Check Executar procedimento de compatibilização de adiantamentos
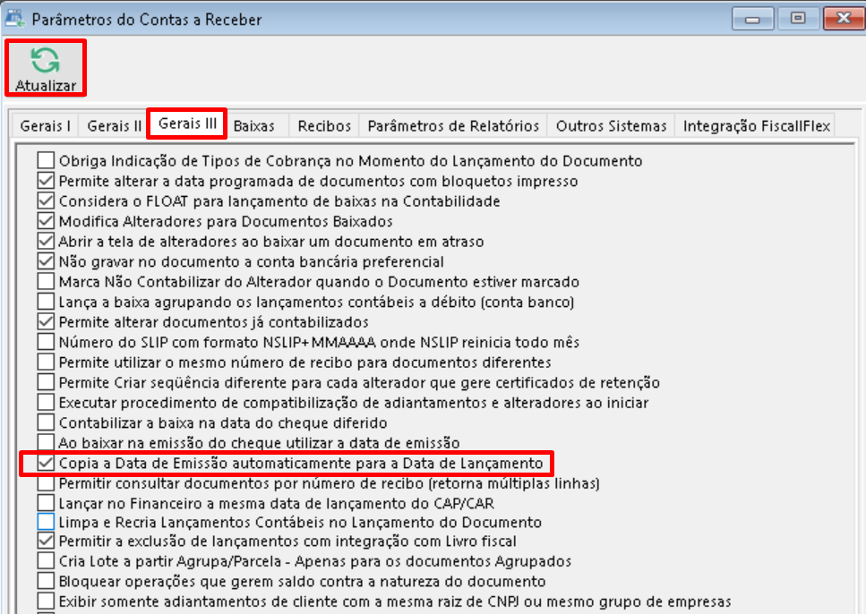Image resolution: width=866 pixels, height=614 pixels. [46, 403]
